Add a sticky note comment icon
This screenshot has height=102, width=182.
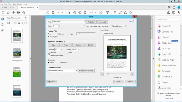[115, 12]
